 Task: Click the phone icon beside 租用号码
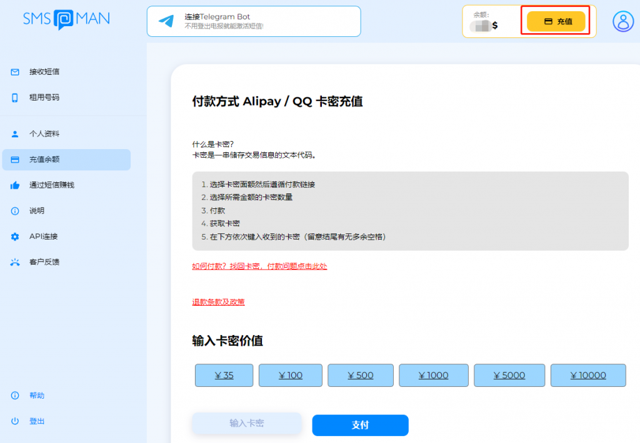pyautogui.click(x=15, y=98)
